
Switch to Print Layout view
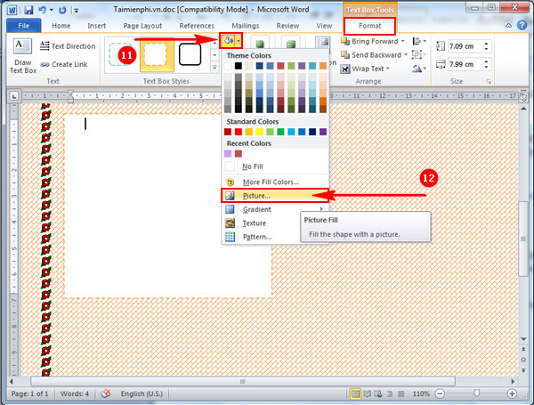click(x=356, y=393)
